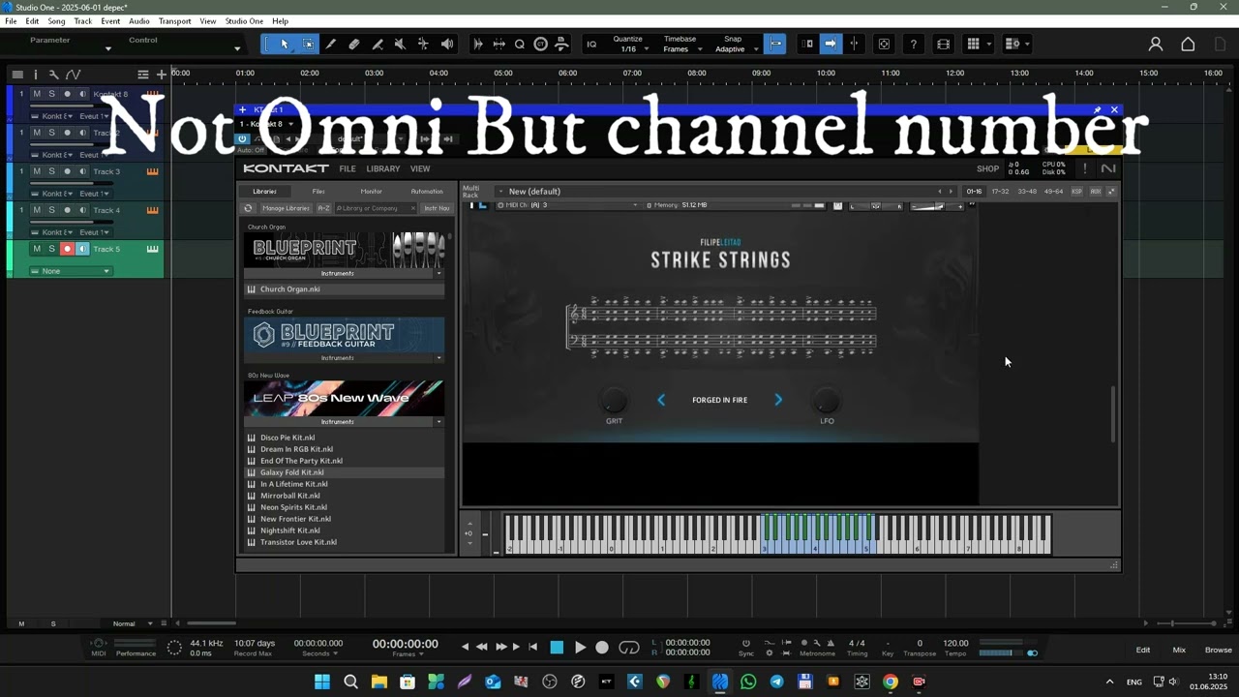Click the Kontakt refresh libraries icon
The height and width of the screenshot is (697, 1239).
(x=249, y=208)
